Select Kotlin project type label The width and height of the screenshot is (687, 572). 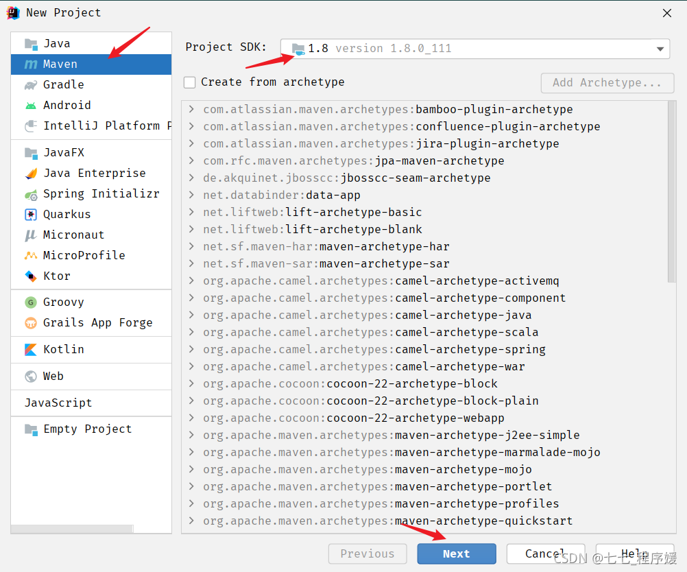[x=64, y=349]
